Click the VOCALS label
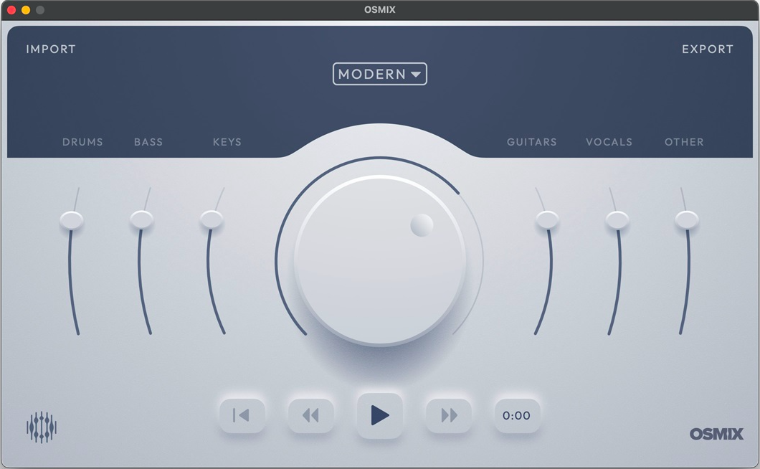Viewport: 760px width, 469px height. click(x=609, y=142)
